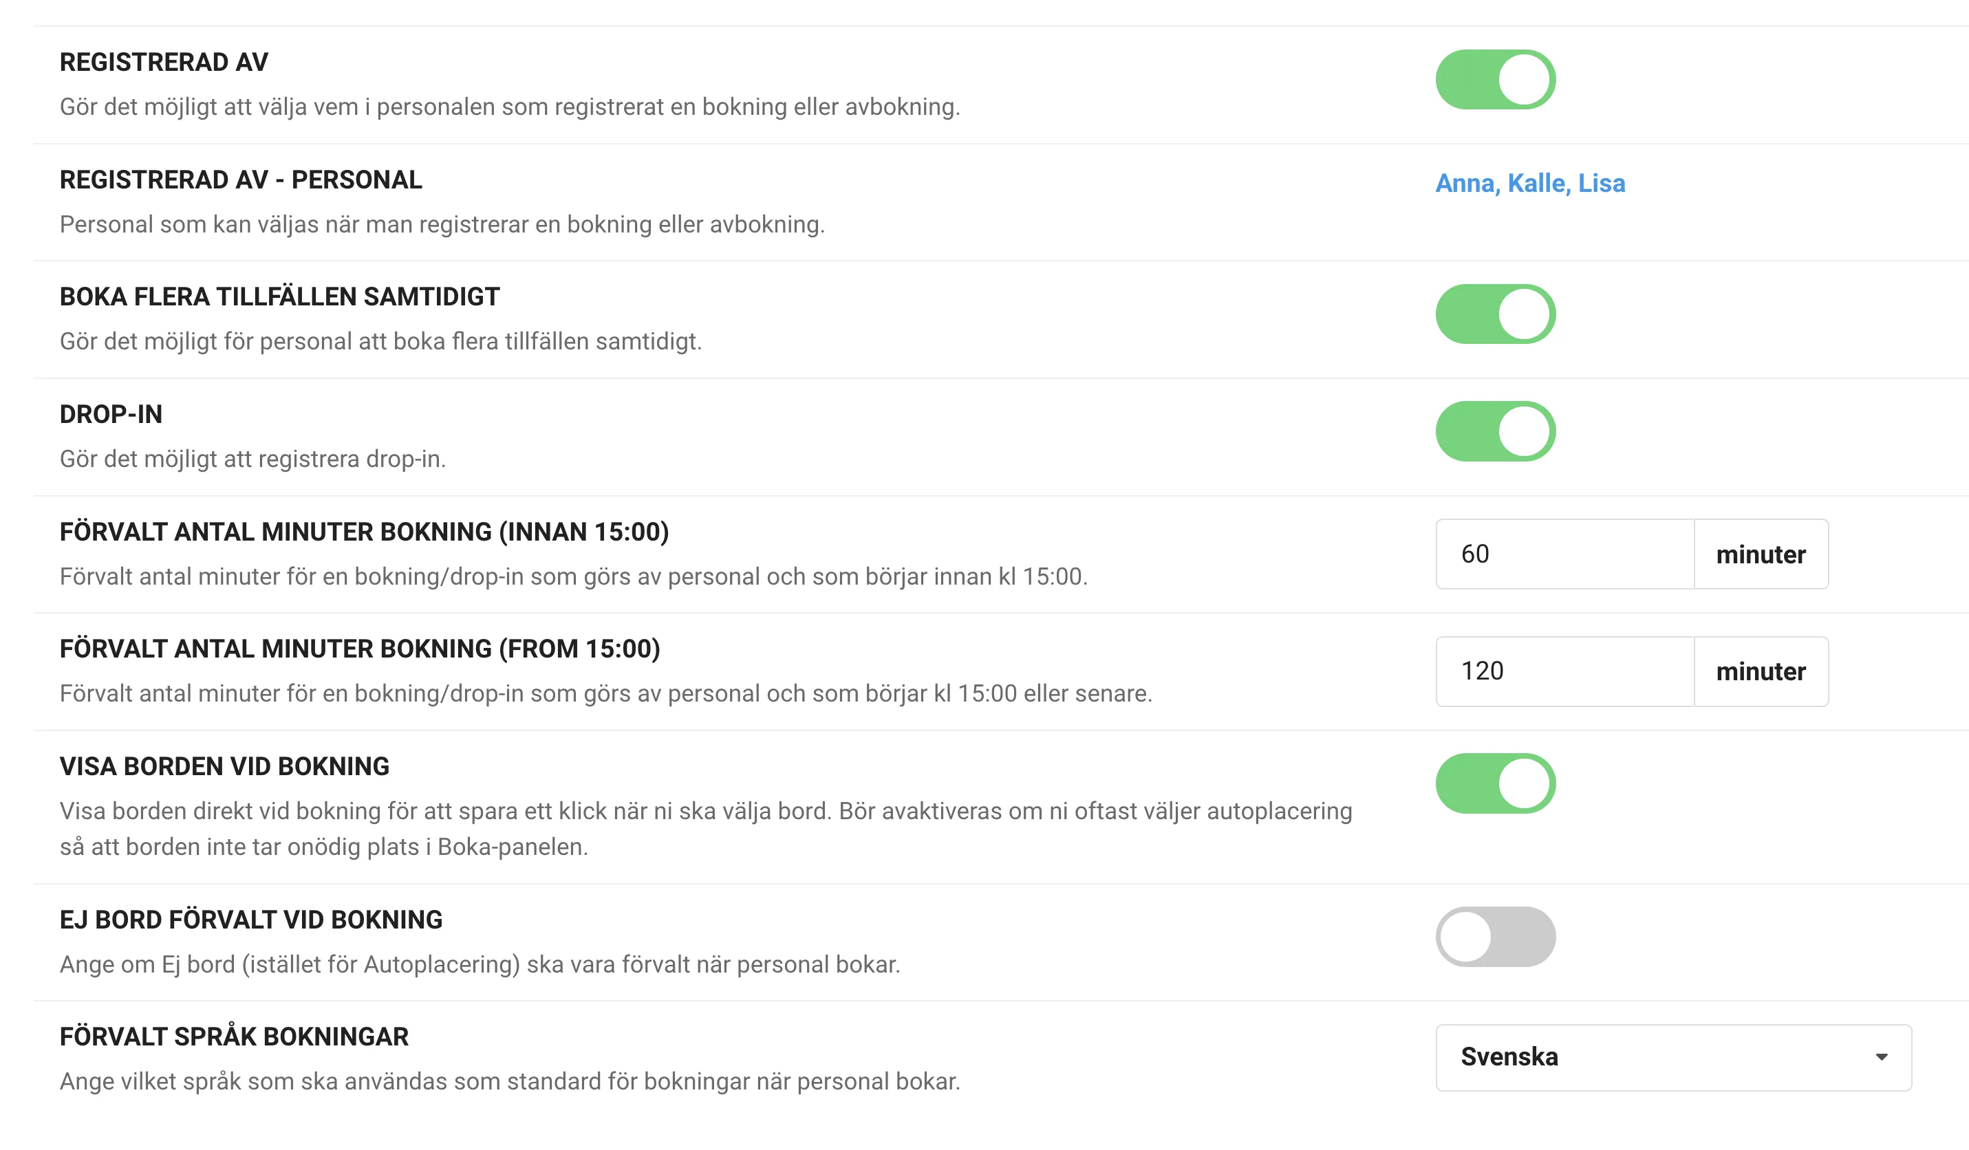This screenshot has width=1969, height=1150.
Task: Turn off Boka flera tillfällen samtidigt switch
Action: [1495, 314]
